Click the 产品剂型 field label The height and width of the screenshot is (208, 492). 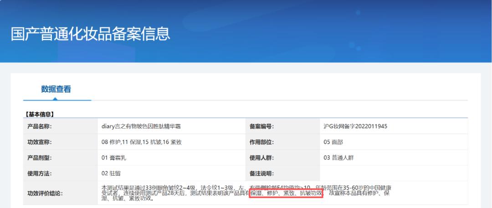(x=40, y=157)
